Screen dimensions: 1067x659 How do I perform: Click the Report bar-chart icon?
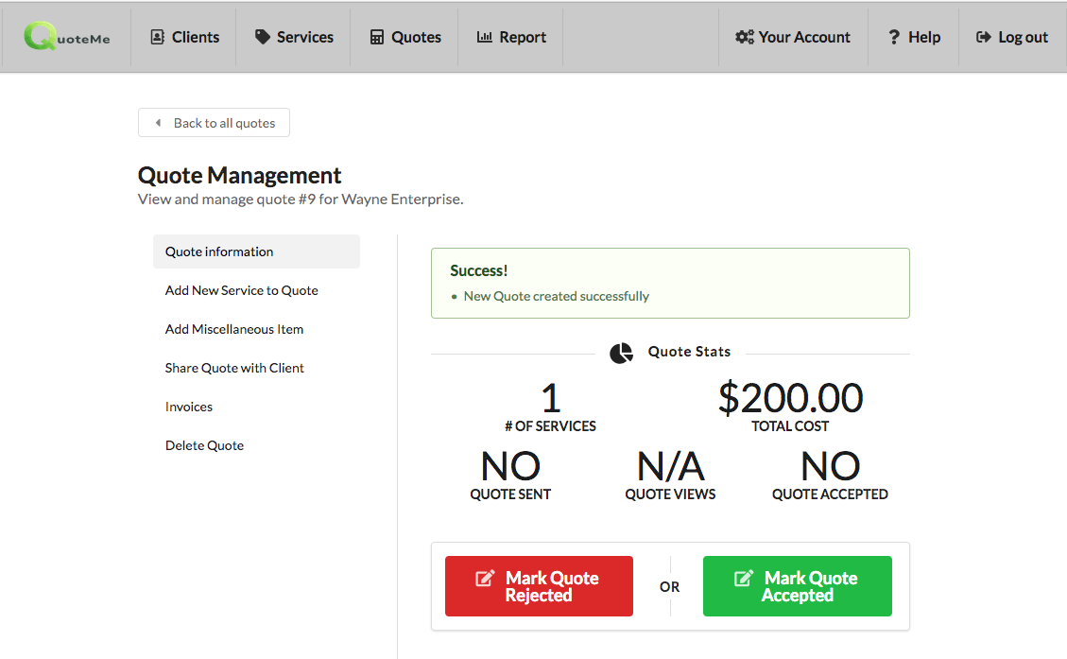485,37
